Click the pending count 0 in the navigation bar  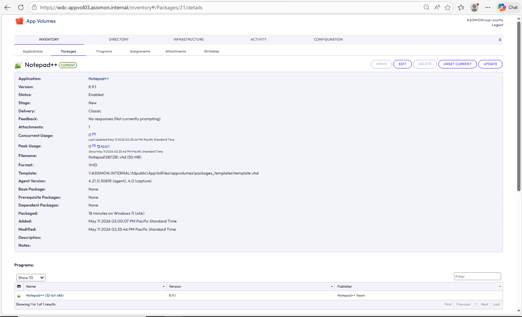[500, 40]
